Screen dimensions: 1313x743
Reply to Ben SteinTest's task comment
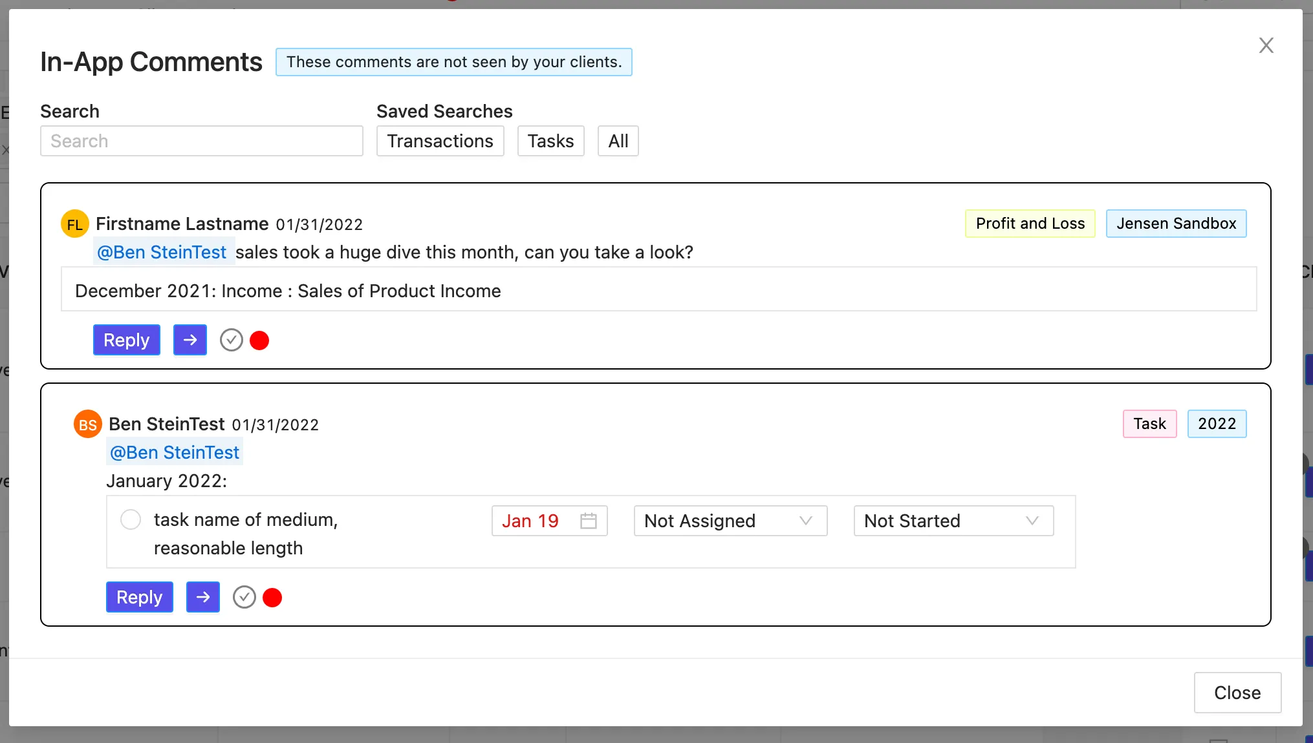click(140, 597)
